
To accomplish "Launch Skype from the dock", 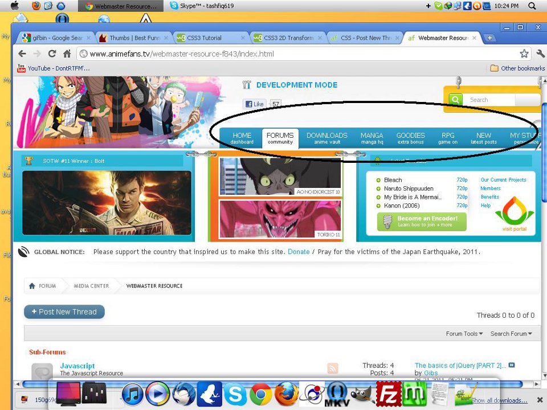I will (x=235, y=394).
